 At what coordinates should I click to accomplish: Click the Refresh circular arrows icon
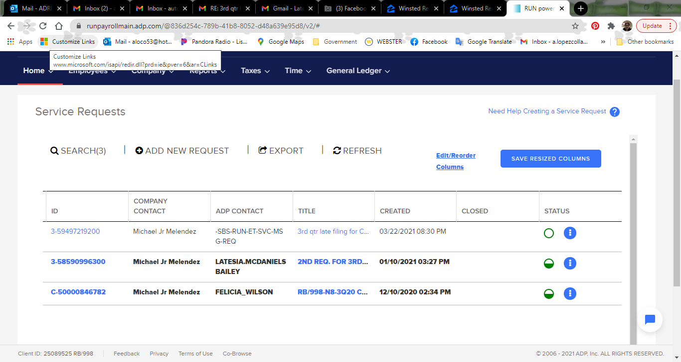tap(337, 151)
